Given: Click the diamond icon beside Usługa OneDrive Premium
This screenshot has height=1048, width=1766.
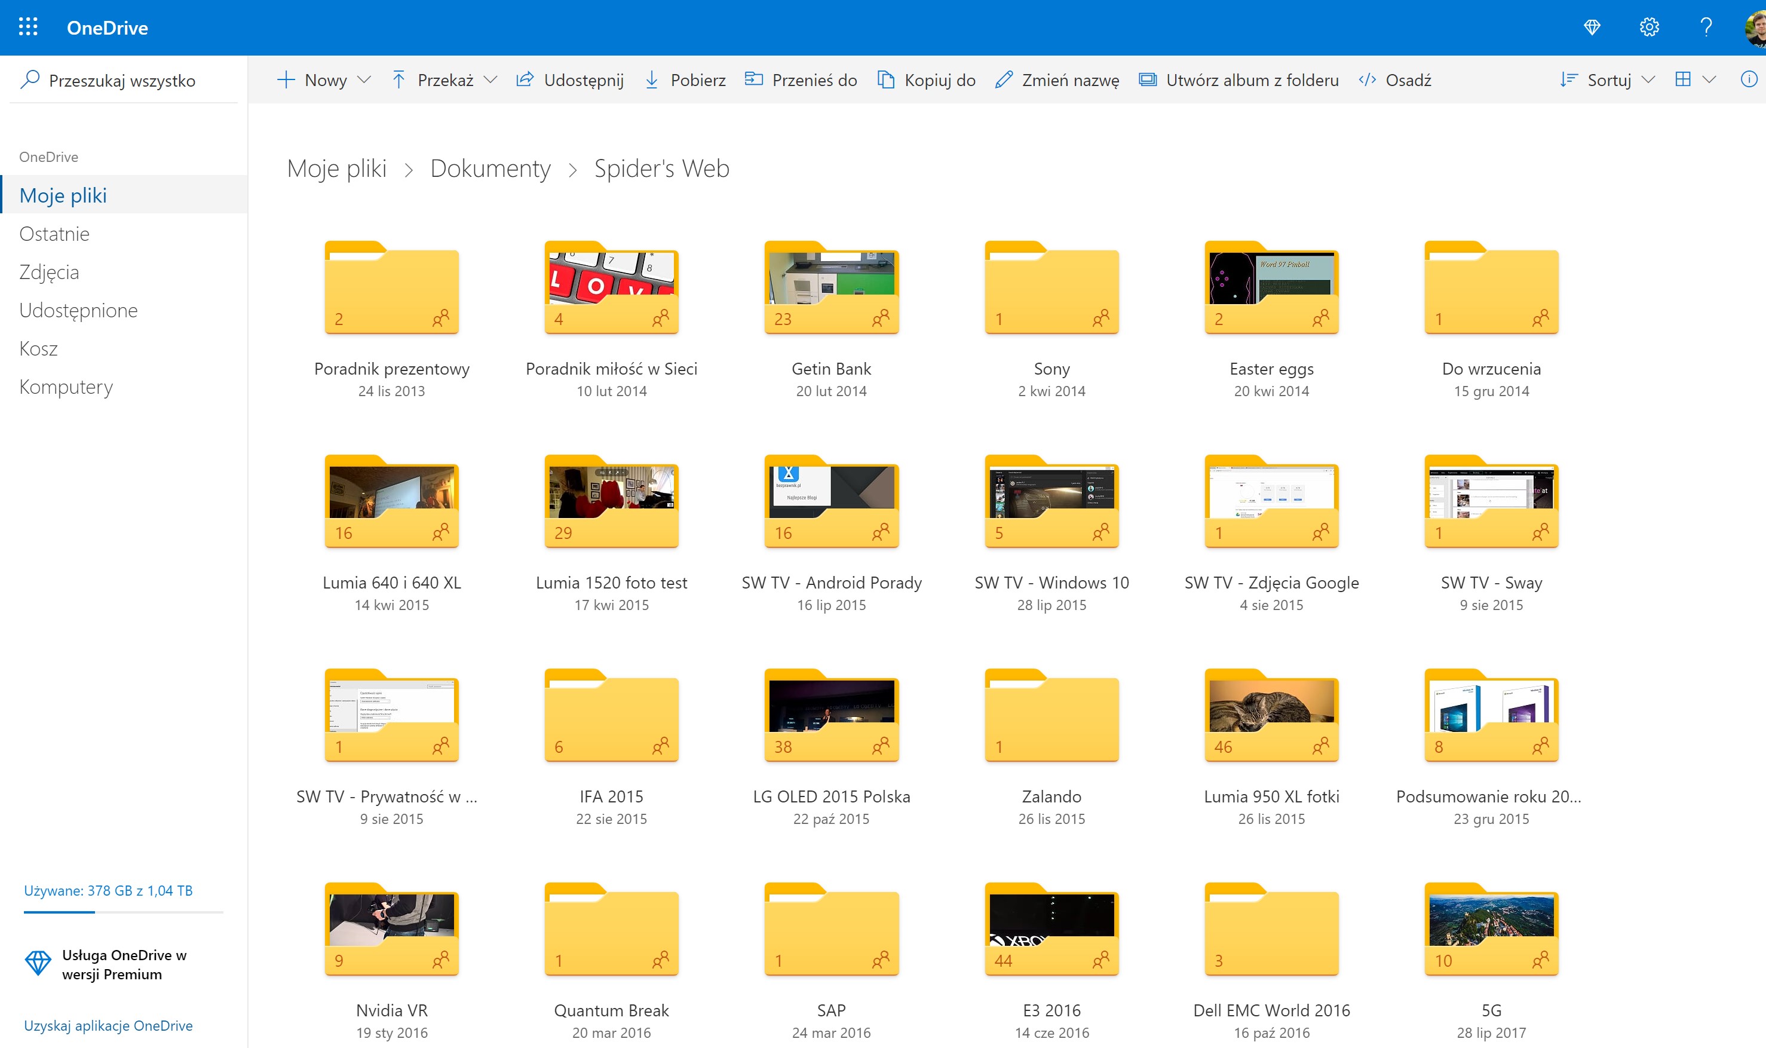Looking at the screenshot, I should pos(38,963).
